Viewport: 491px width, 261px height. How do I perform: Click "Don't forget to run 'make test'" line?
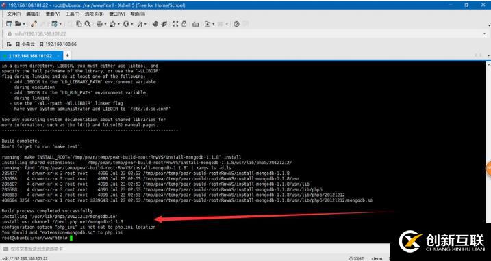click(42, 146)
